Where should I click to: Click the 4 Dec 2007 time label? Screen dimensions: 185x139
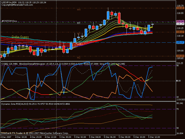pos(6,137)
